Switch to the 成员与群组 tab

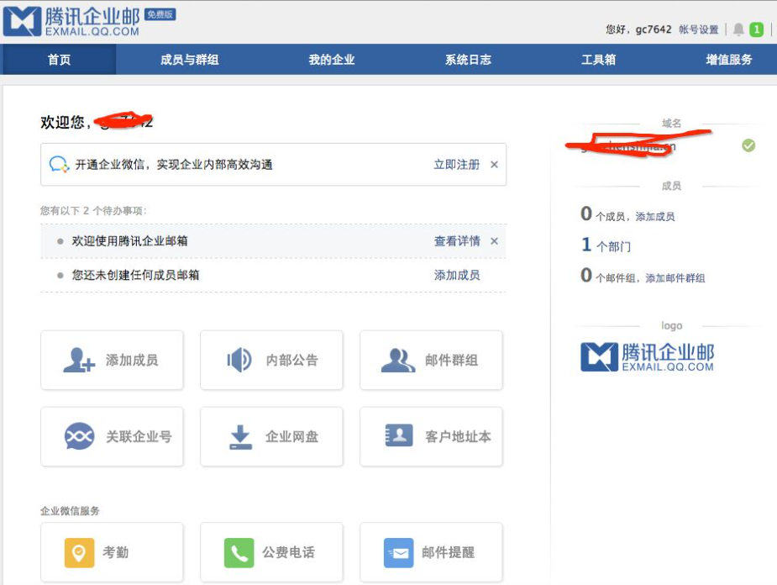[189, 60]
